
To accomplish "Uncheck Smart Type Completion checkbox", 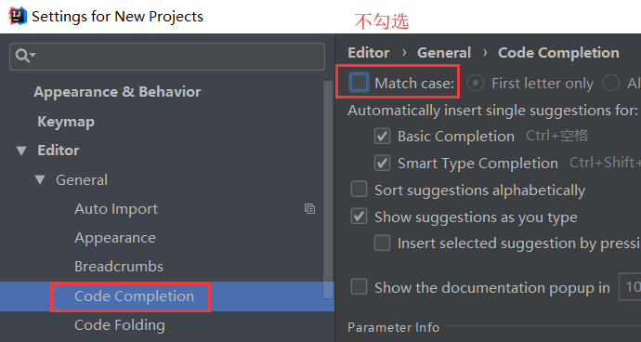I will point(382,164).
